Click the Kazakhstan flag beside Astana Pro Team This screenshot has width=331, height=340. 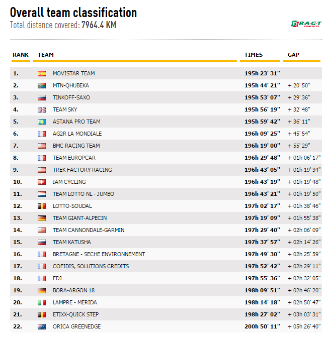[42, 122]
